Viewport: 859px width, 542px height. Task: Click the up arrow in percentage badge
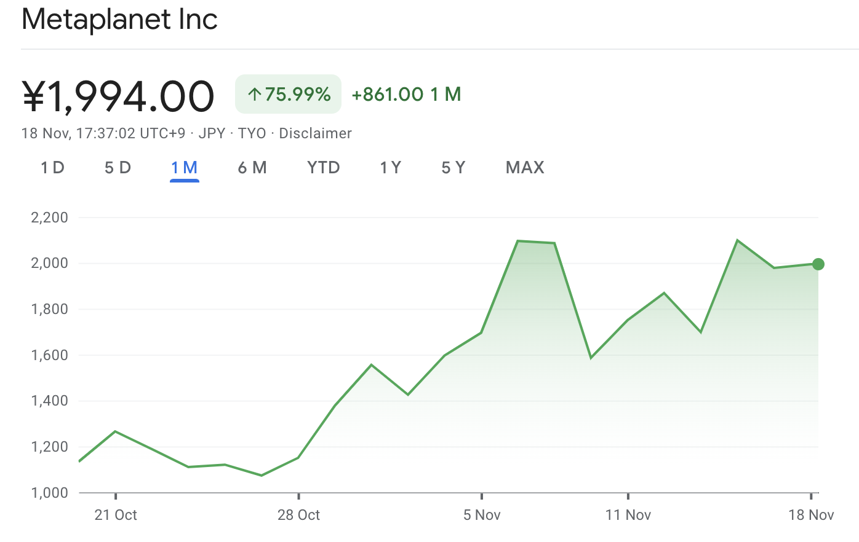point(254,95)
